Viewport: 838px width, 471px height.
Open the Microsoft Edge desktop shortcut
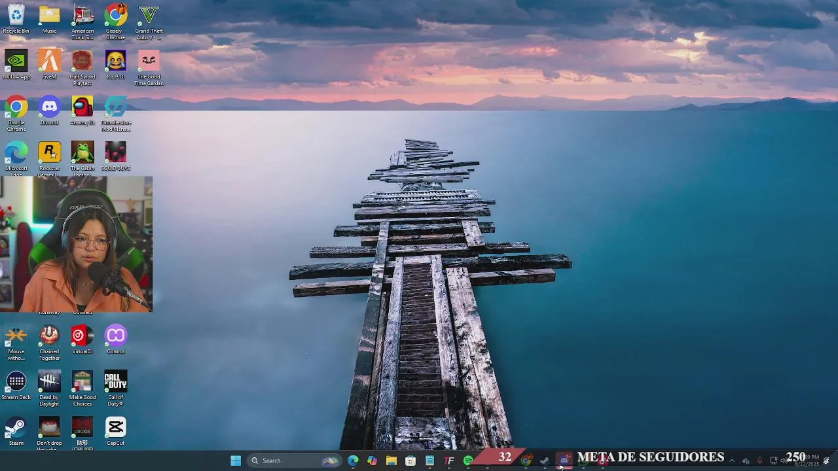click(16, 159)
